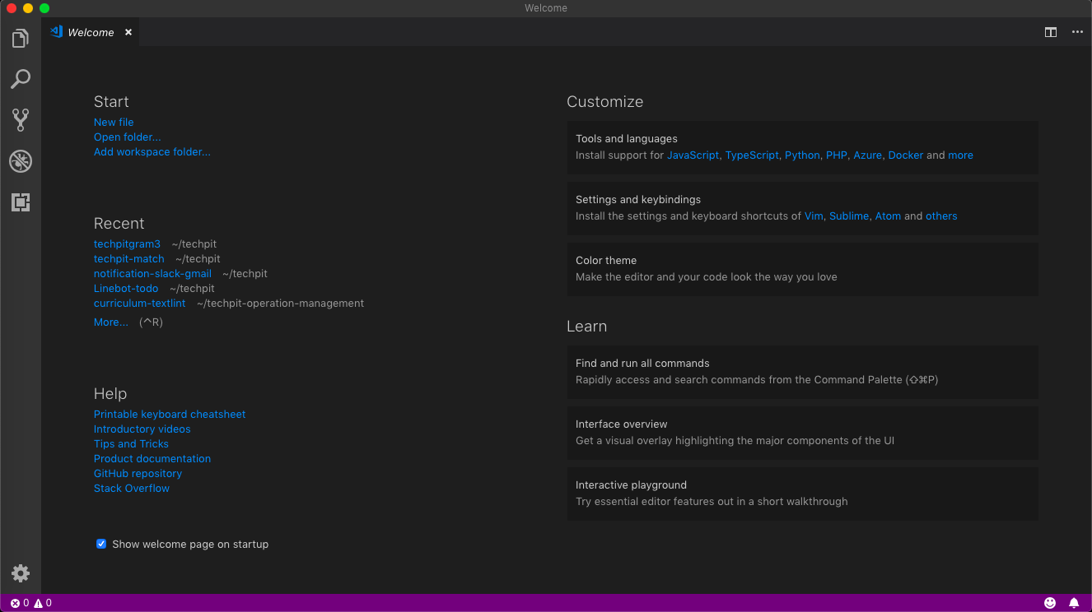Click the warnings count in status bar
The image size is (1092, 612).
point(43,603)
